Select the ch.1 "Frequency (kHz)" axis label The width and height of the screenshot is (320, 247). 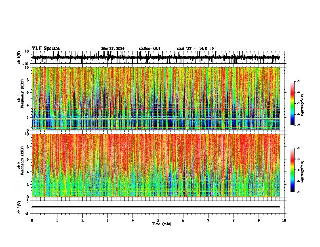click(x=23, y=94)
